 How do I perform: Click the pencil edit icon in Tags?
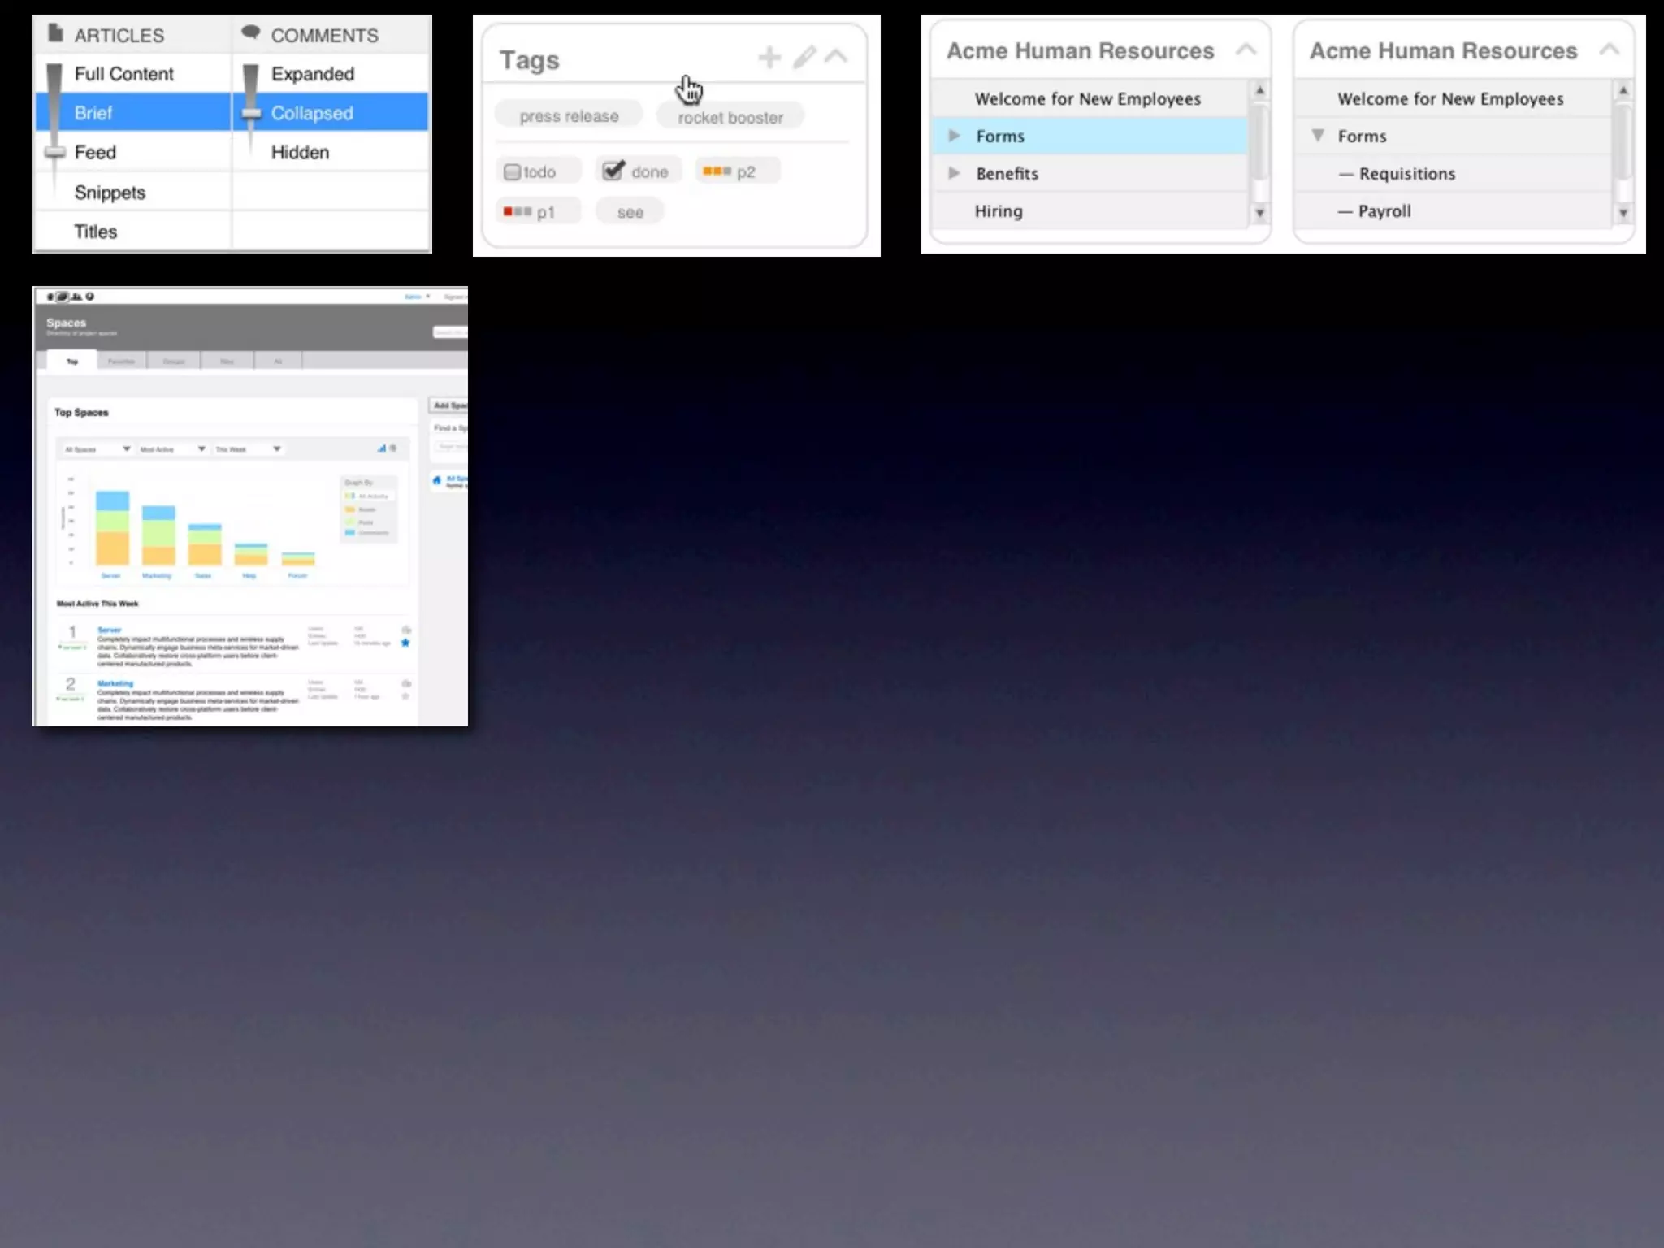pos(804,58)
